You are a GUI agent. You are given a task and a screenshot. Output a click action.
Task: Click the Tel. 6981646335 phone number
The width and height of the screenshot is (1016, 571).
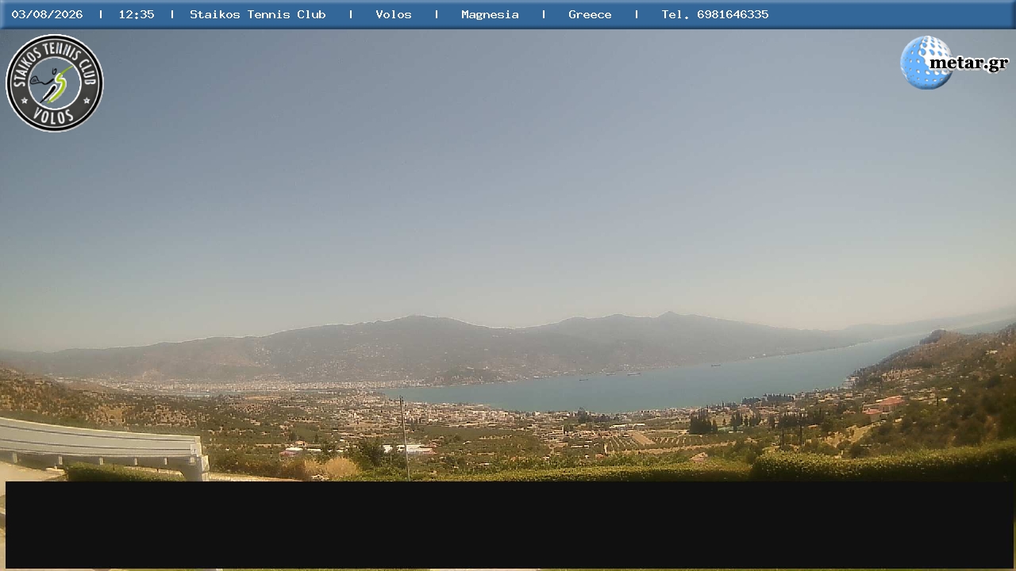(715, 14)
